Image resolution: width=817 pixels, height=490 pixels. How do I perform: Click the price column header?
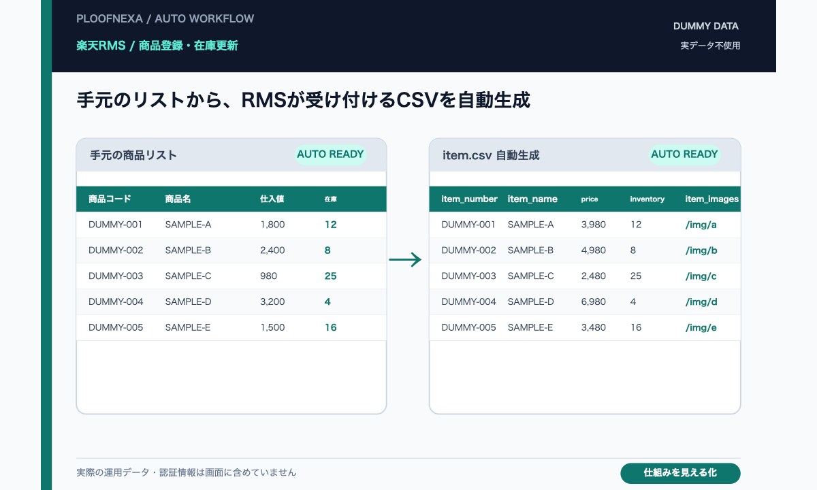click(x=590, y=199)
